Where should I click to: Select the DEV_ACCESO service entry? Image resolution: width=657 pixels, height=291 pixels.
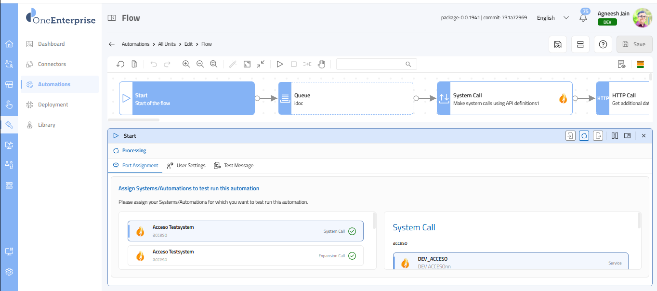point(511,262)
